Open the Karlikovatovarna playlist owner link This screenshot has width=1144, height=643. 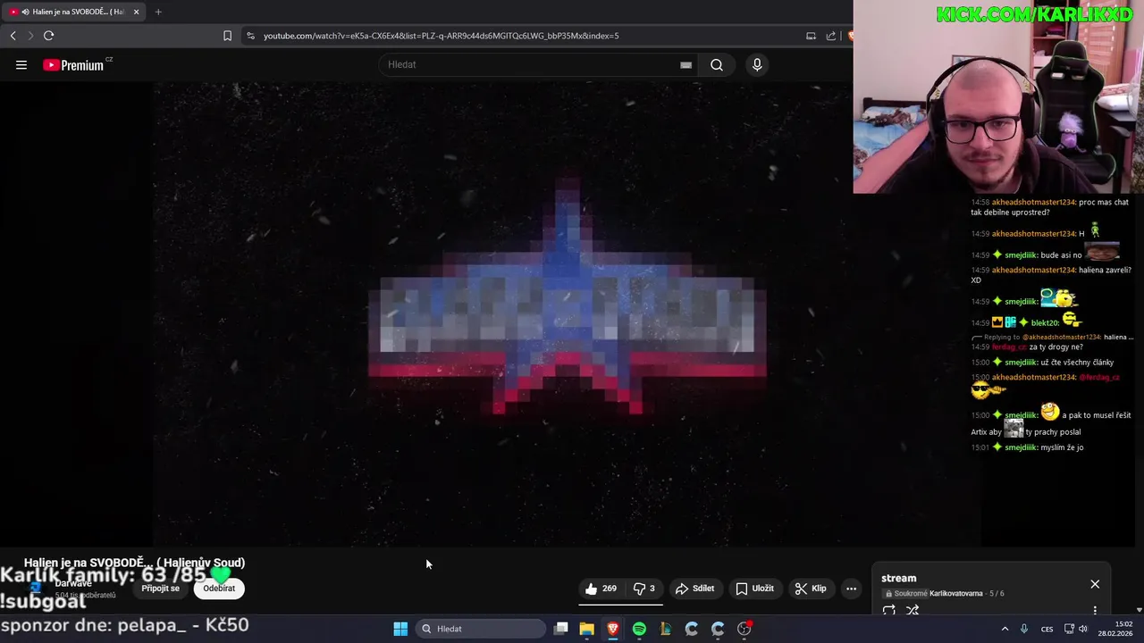click(x=956, y=594)
